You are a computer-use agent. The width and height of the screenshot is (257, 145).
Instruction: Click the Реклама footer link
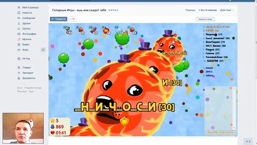coord(22,91)
